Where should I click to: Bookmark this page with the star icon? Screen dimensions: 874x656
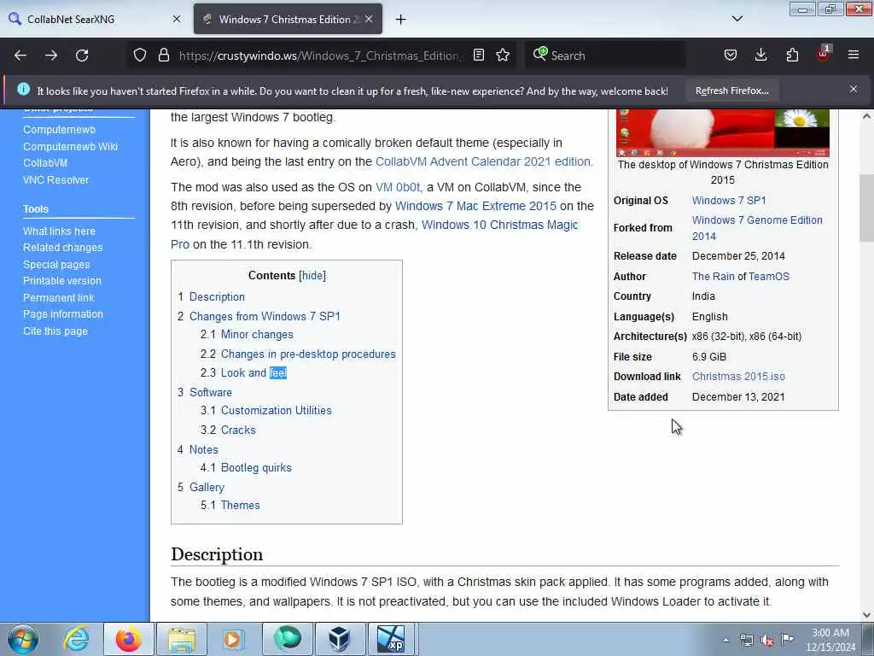[x=503, y=56]
